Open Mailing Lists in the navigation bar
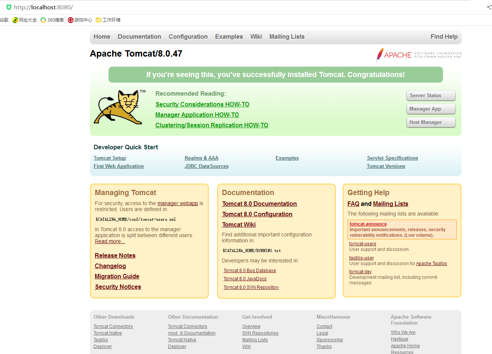This screenshot has height=354, width=492. click(287, 36)
